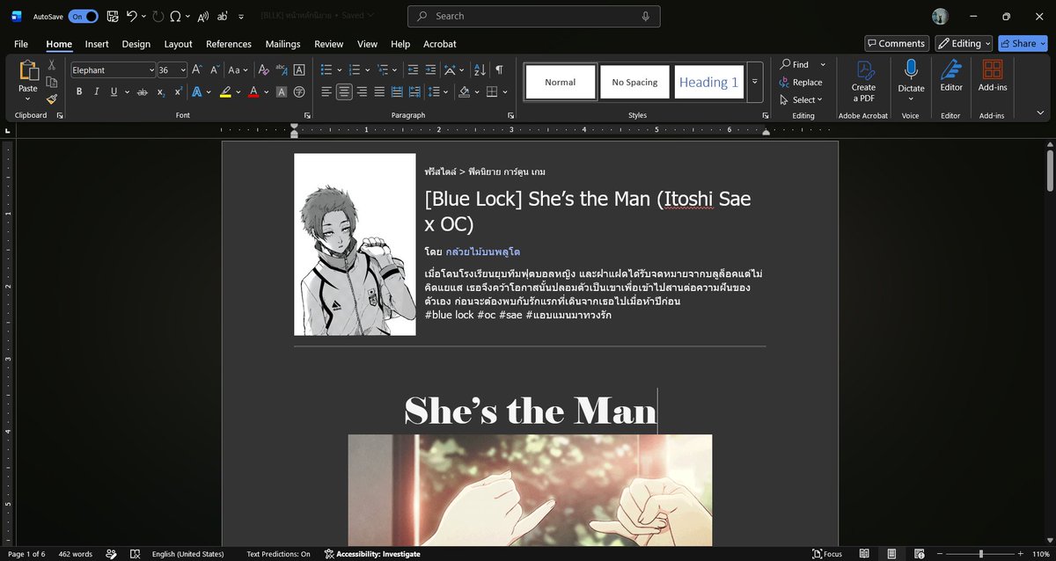The height and width of the screenshot is (561, 1056).
Task: Open the Share dropdown
Action: [x=1023, y=43]
